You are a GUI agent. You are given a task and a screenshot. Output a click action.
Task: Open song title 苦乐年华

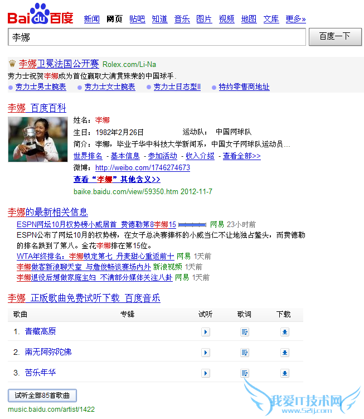tap(40, 373)
